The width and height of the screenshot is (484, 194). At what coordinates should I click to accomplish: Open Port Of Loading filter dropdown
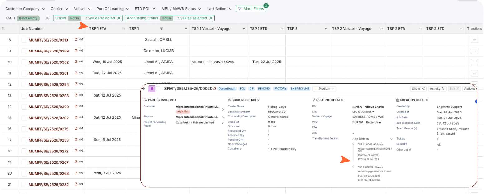[112, 9]
